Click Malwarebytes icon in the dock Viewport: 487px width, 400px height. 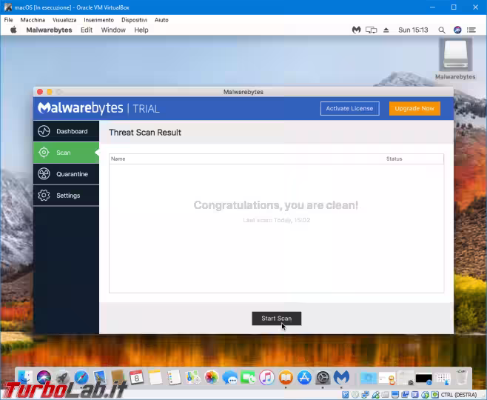tap(341, 378)
